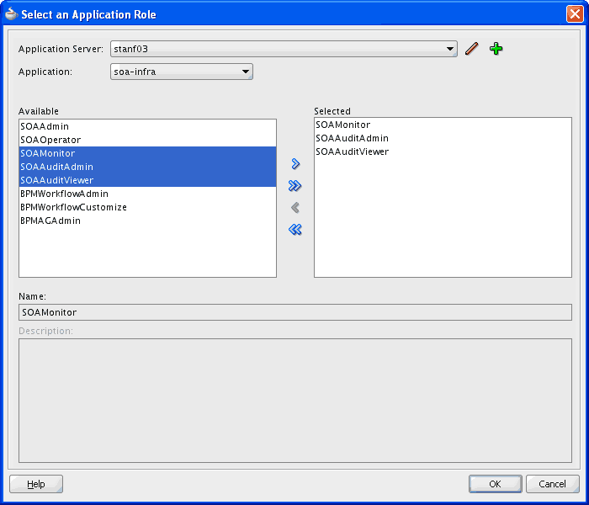Move all roles to Selected list
Viewport: 589px width, 505px height.
click(295, 186)
